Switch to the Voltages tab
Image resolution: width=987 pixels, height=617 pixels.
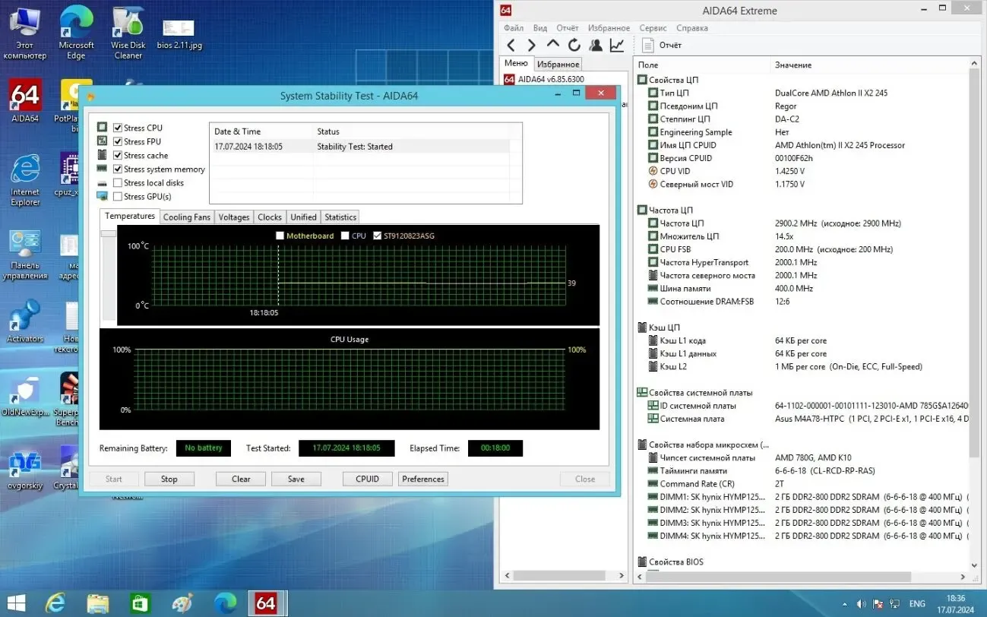point(233,217)
